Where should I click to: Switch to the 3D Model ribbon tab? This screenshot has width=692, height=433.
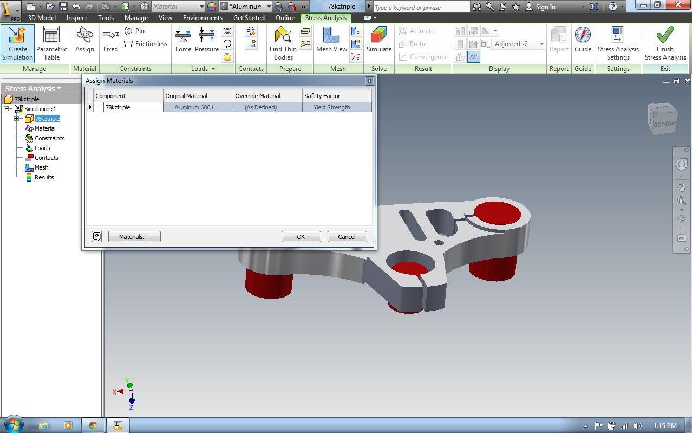tap(41, 17)
